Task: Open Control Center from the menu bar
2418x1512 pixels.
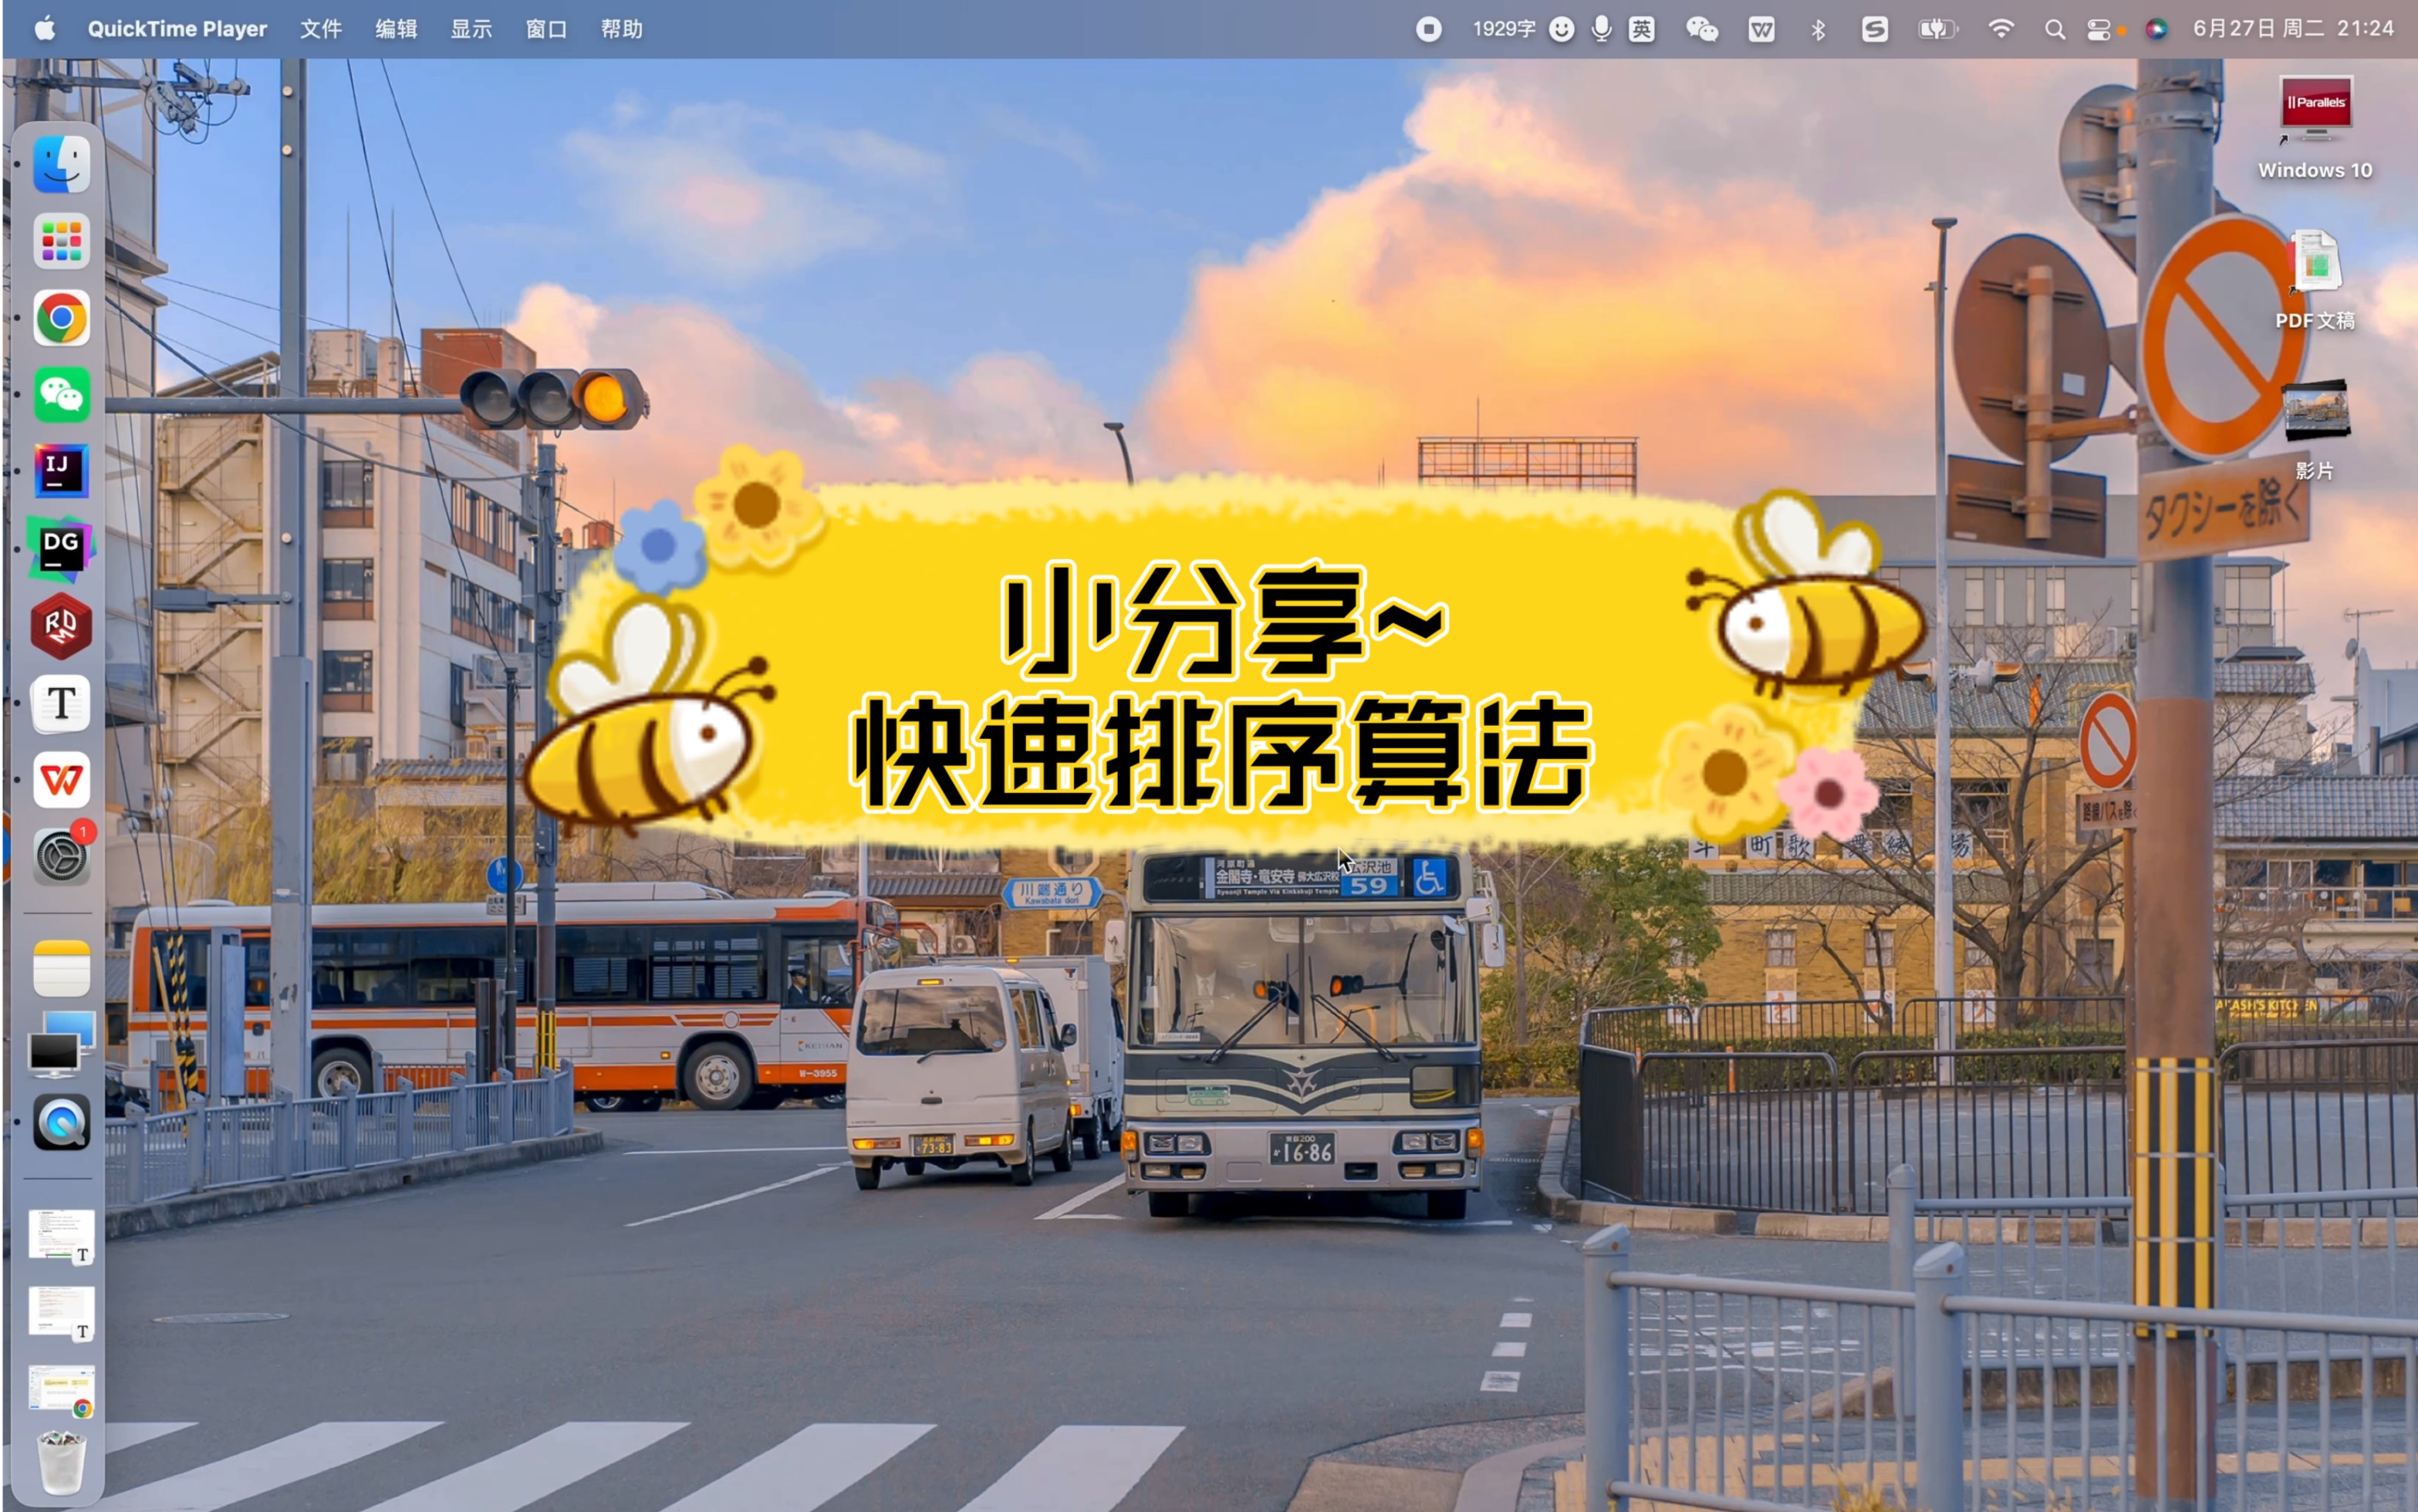Action: click(x=2098, y=29)
